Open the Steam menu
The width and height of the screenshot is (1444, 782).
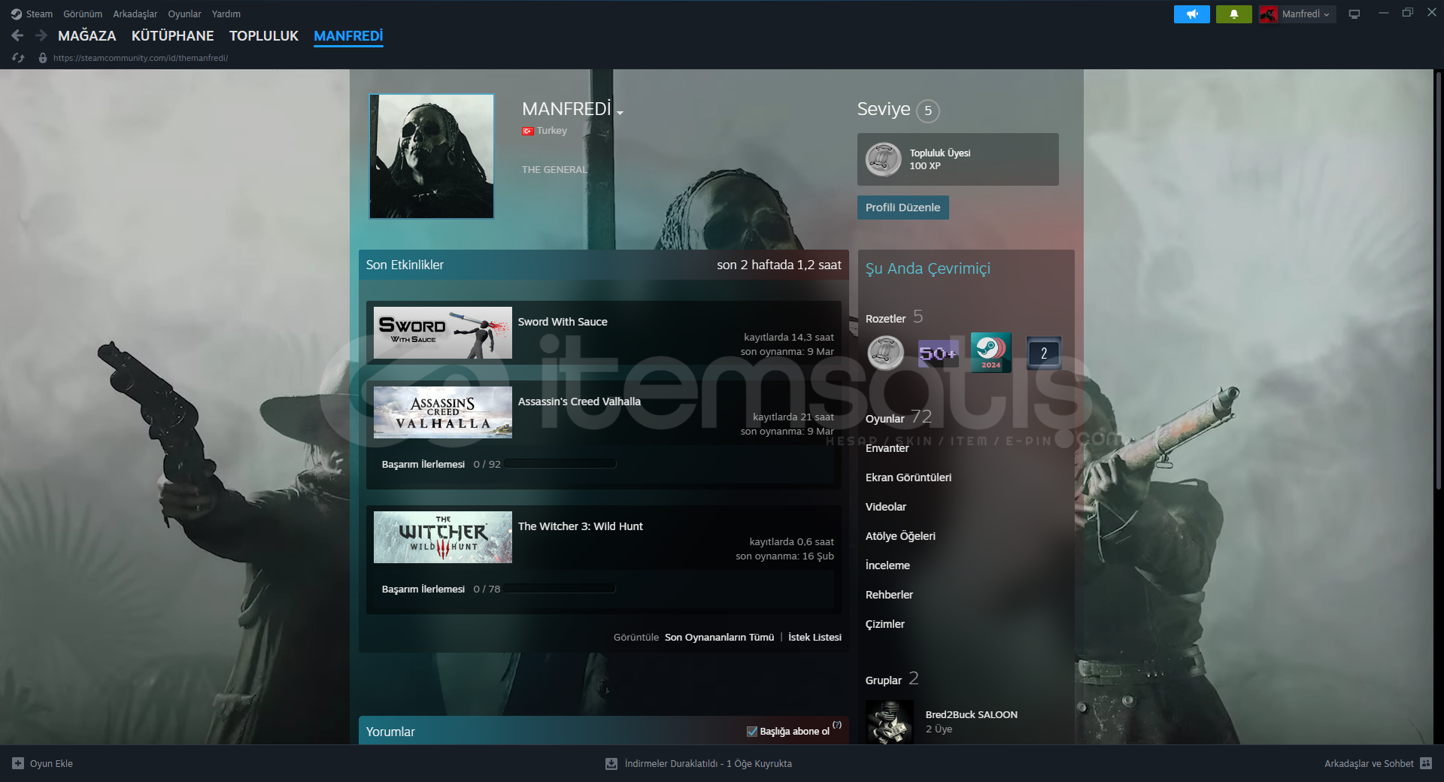point(39,14)
